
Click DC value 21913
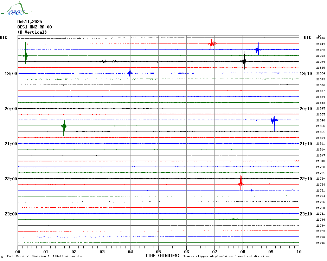coord(321,56)
